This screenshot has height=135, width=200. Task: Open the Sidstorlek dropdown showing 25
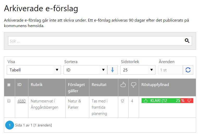point(138,70)
